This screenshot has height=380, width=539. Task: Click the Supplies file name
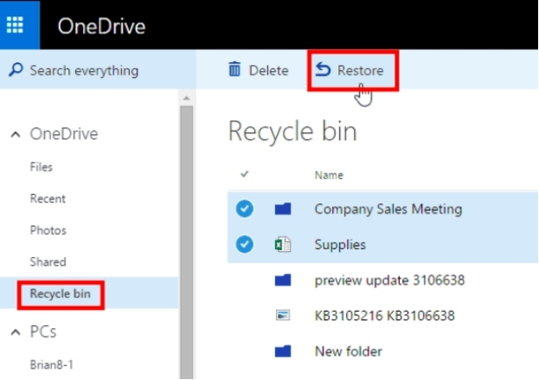(340, 245)
